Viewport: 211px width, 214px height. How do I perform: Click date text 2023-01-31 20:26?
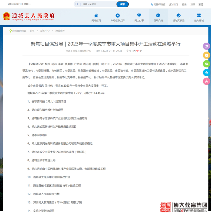112,51
